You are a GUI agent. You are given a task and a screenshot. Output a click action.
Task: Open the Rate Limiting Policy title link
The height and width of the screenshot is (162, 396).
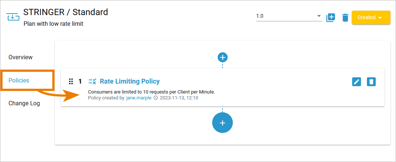(130, 81)
